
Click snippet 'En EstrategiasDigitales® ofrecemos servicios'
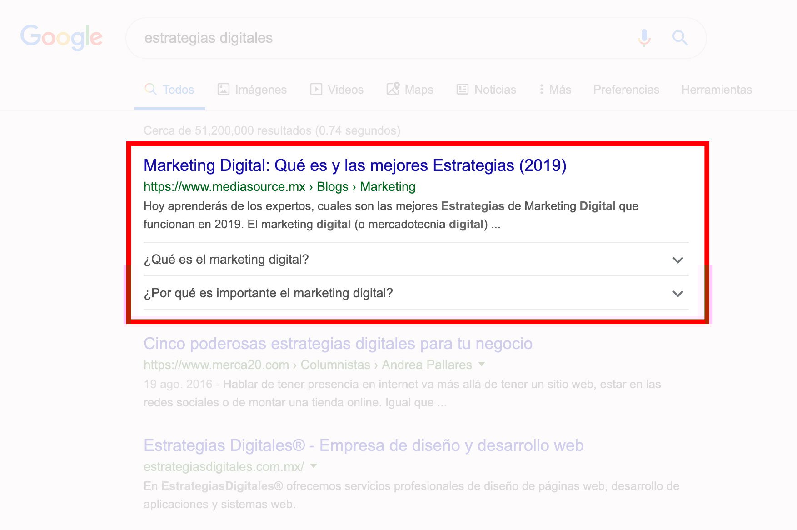click(411, 495)
